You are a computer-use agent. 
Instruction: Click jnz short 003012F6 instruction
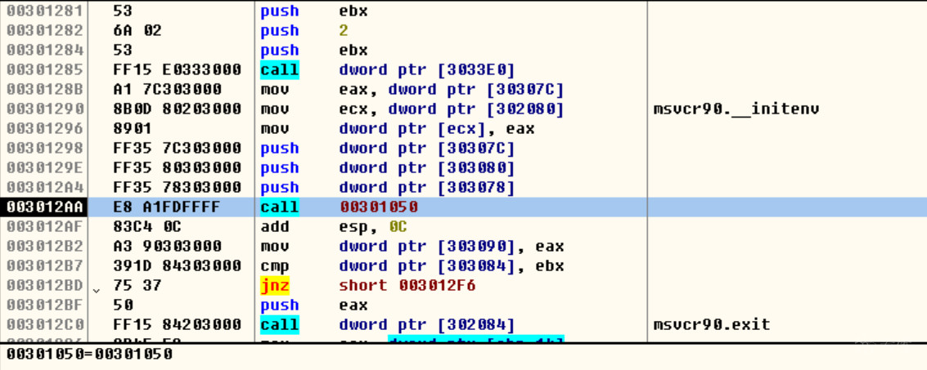pos(367,286)
